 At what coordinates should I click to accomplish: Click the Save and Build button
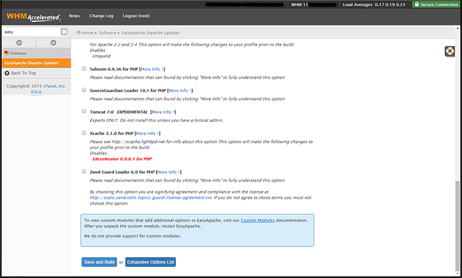(99, 262)
